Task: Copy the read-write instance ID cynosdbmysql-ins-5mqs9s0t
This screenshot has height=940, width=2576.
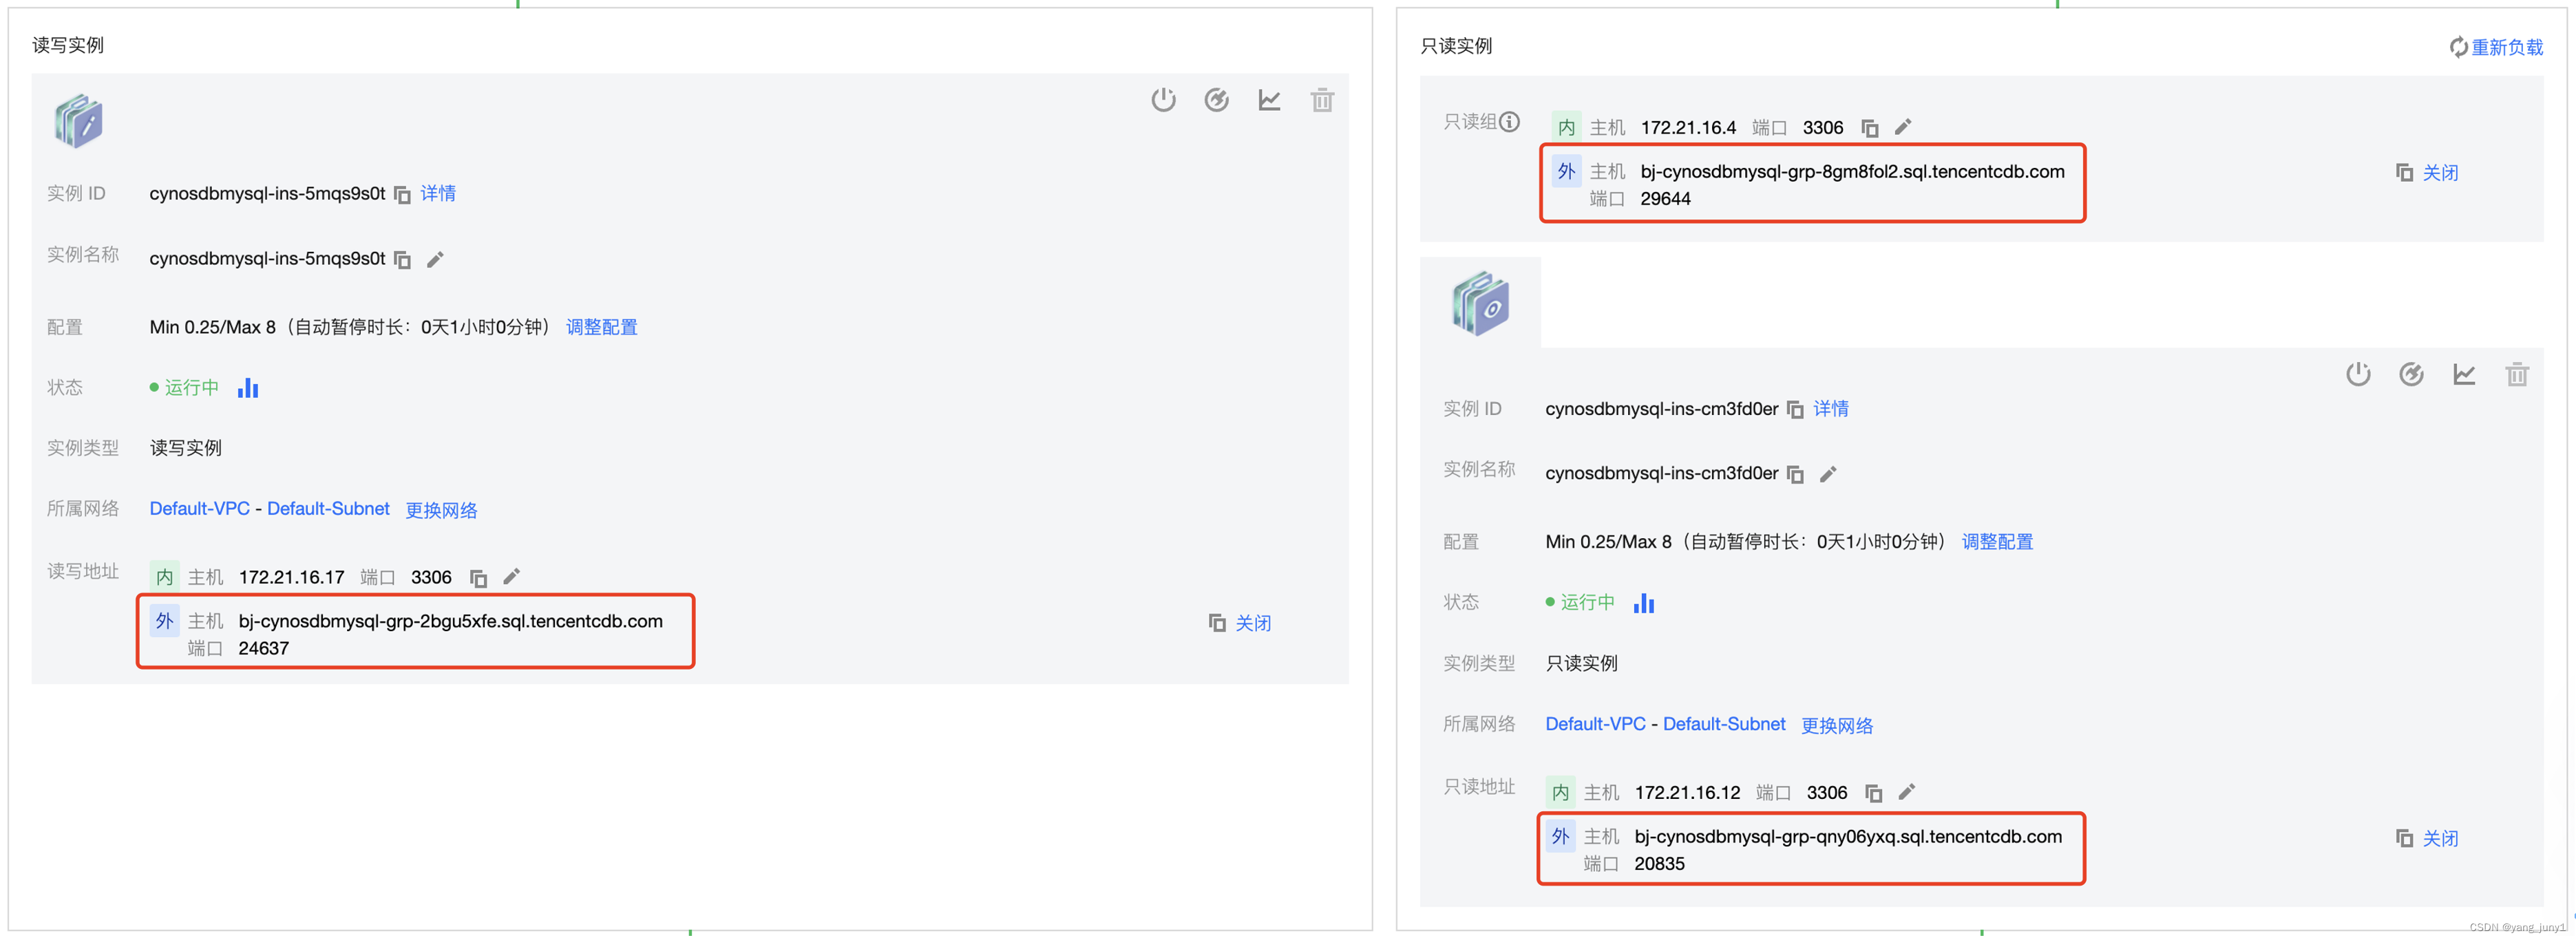Action: pos(402,195)
